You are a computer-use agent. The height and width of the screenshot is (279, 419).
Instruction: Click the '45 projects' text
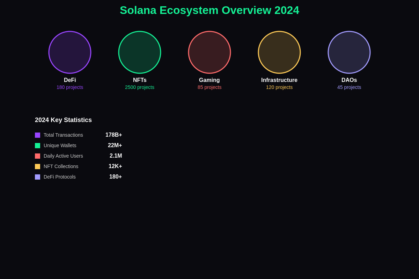point(349,87)
